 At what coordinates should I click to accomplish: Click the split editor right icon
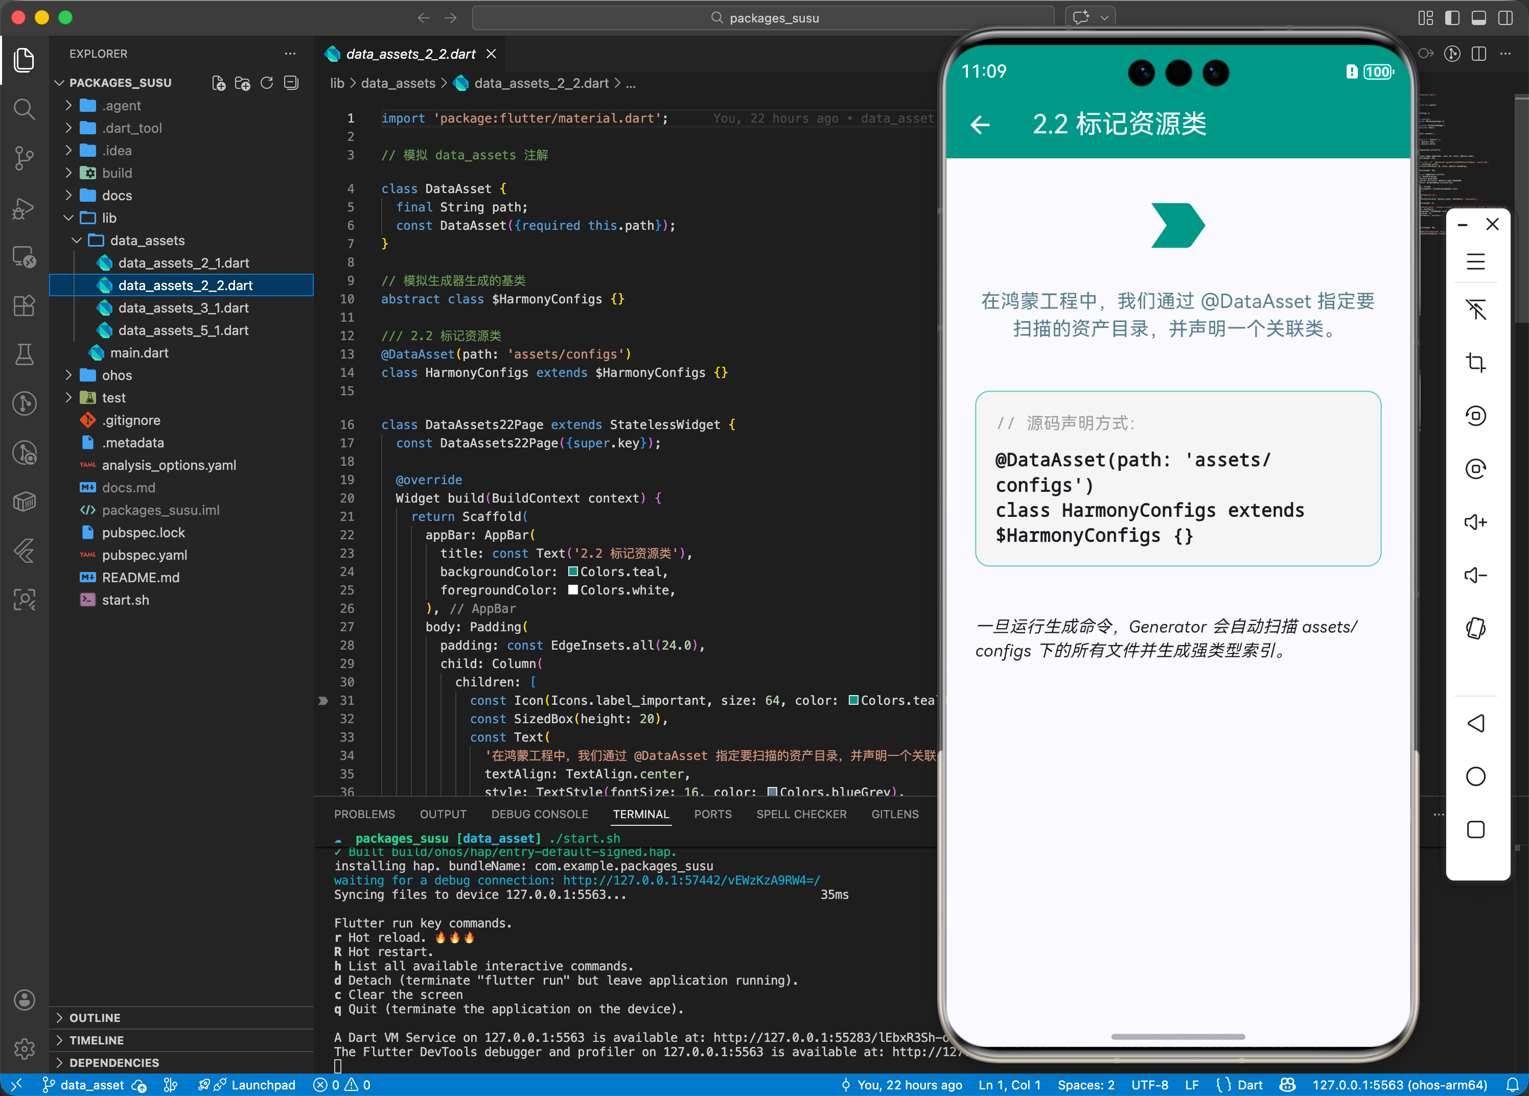coord(1478,54)
